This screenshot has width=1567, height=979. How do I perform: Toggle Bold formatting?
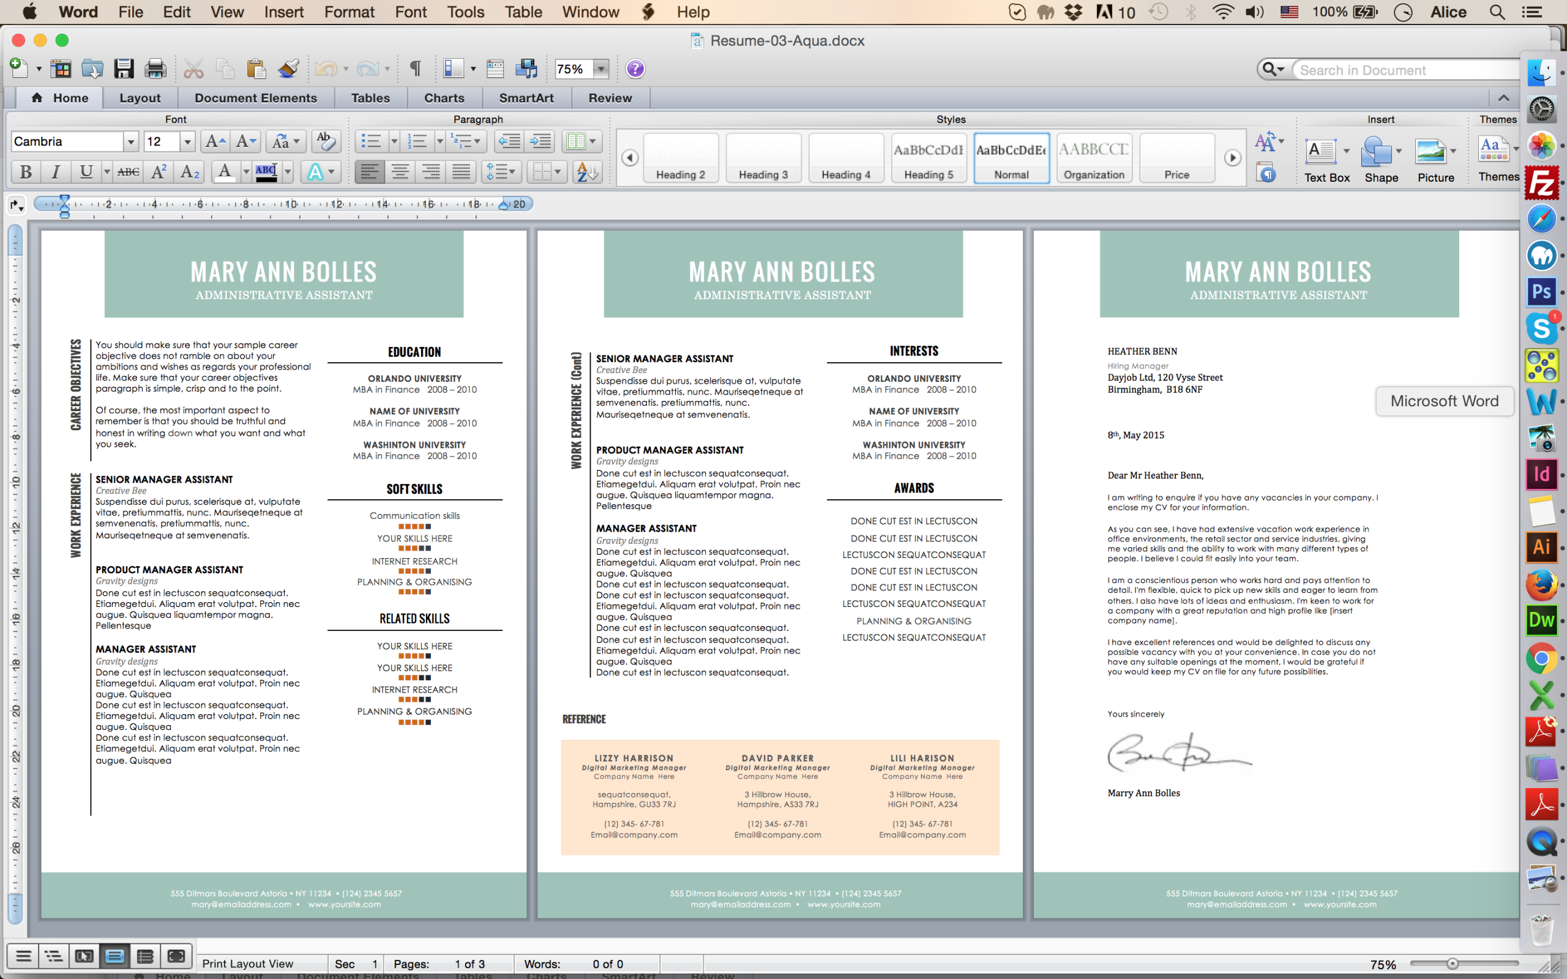26,171
